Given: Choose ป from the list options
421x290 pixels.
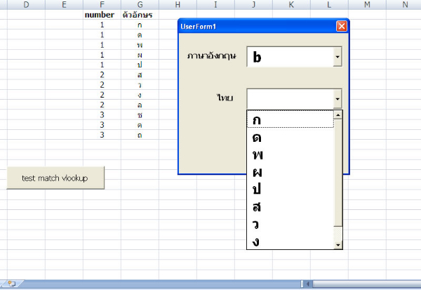Looking at the screenshot, I should tap(291, 190).
